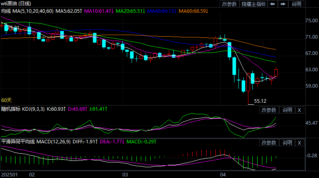Click the 202501 date axis label
The height and width of the screenshot is (178, 319).
click(9, 175)
